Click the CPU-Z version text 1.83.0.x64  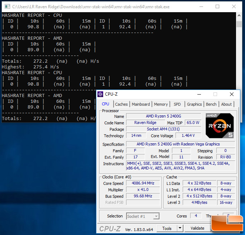(x=139, y=230)
